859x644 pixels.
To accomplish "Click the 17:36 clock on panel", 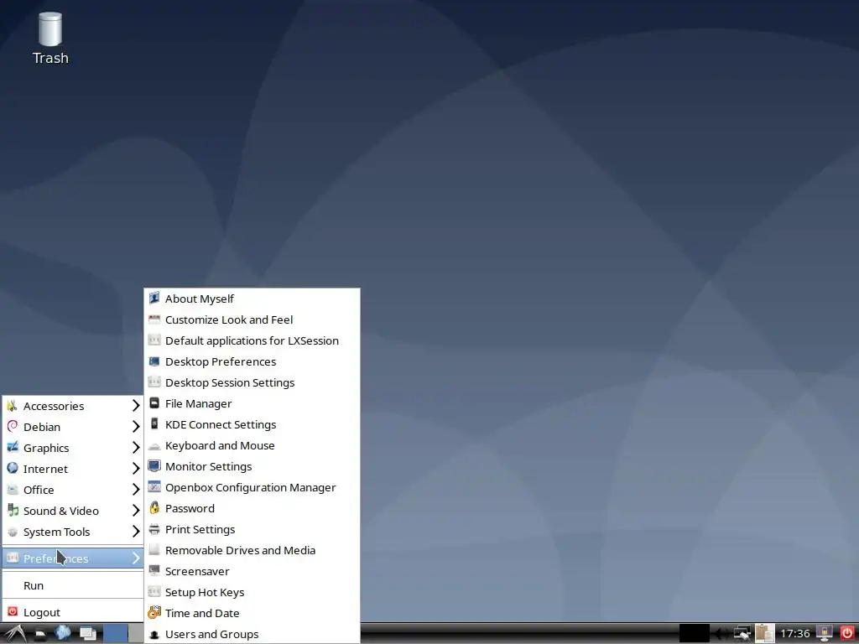I will (795, 634).
